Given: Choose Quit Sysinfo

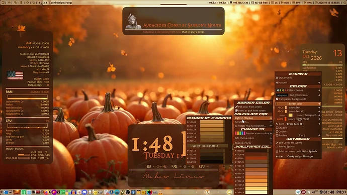Looking at the screenshot, I should pyautogui.click(x=298, y=78).
